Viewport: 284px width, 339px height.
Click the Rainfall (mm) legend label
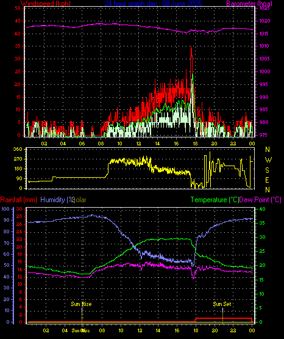(18, 200)
